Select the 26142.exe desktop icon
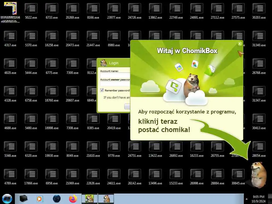The image size is (272, 204). click(x=135, y=177)
